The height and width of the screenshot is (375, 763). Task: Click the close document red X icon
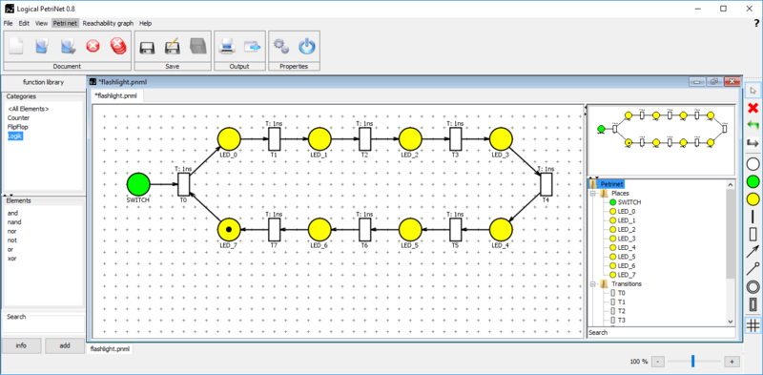point(93,46)
